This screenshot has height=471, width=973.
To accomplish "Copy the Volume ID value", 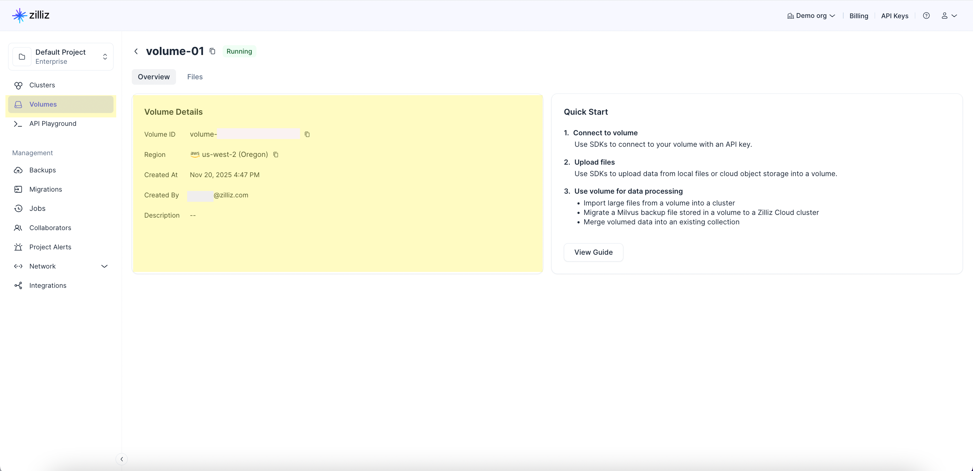I will [x=307, y=134].
